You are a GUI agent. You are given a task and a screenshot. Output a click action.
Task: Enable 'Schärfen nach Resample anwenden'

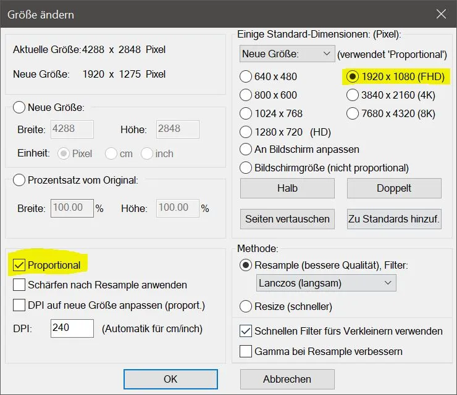click(19, 285)
